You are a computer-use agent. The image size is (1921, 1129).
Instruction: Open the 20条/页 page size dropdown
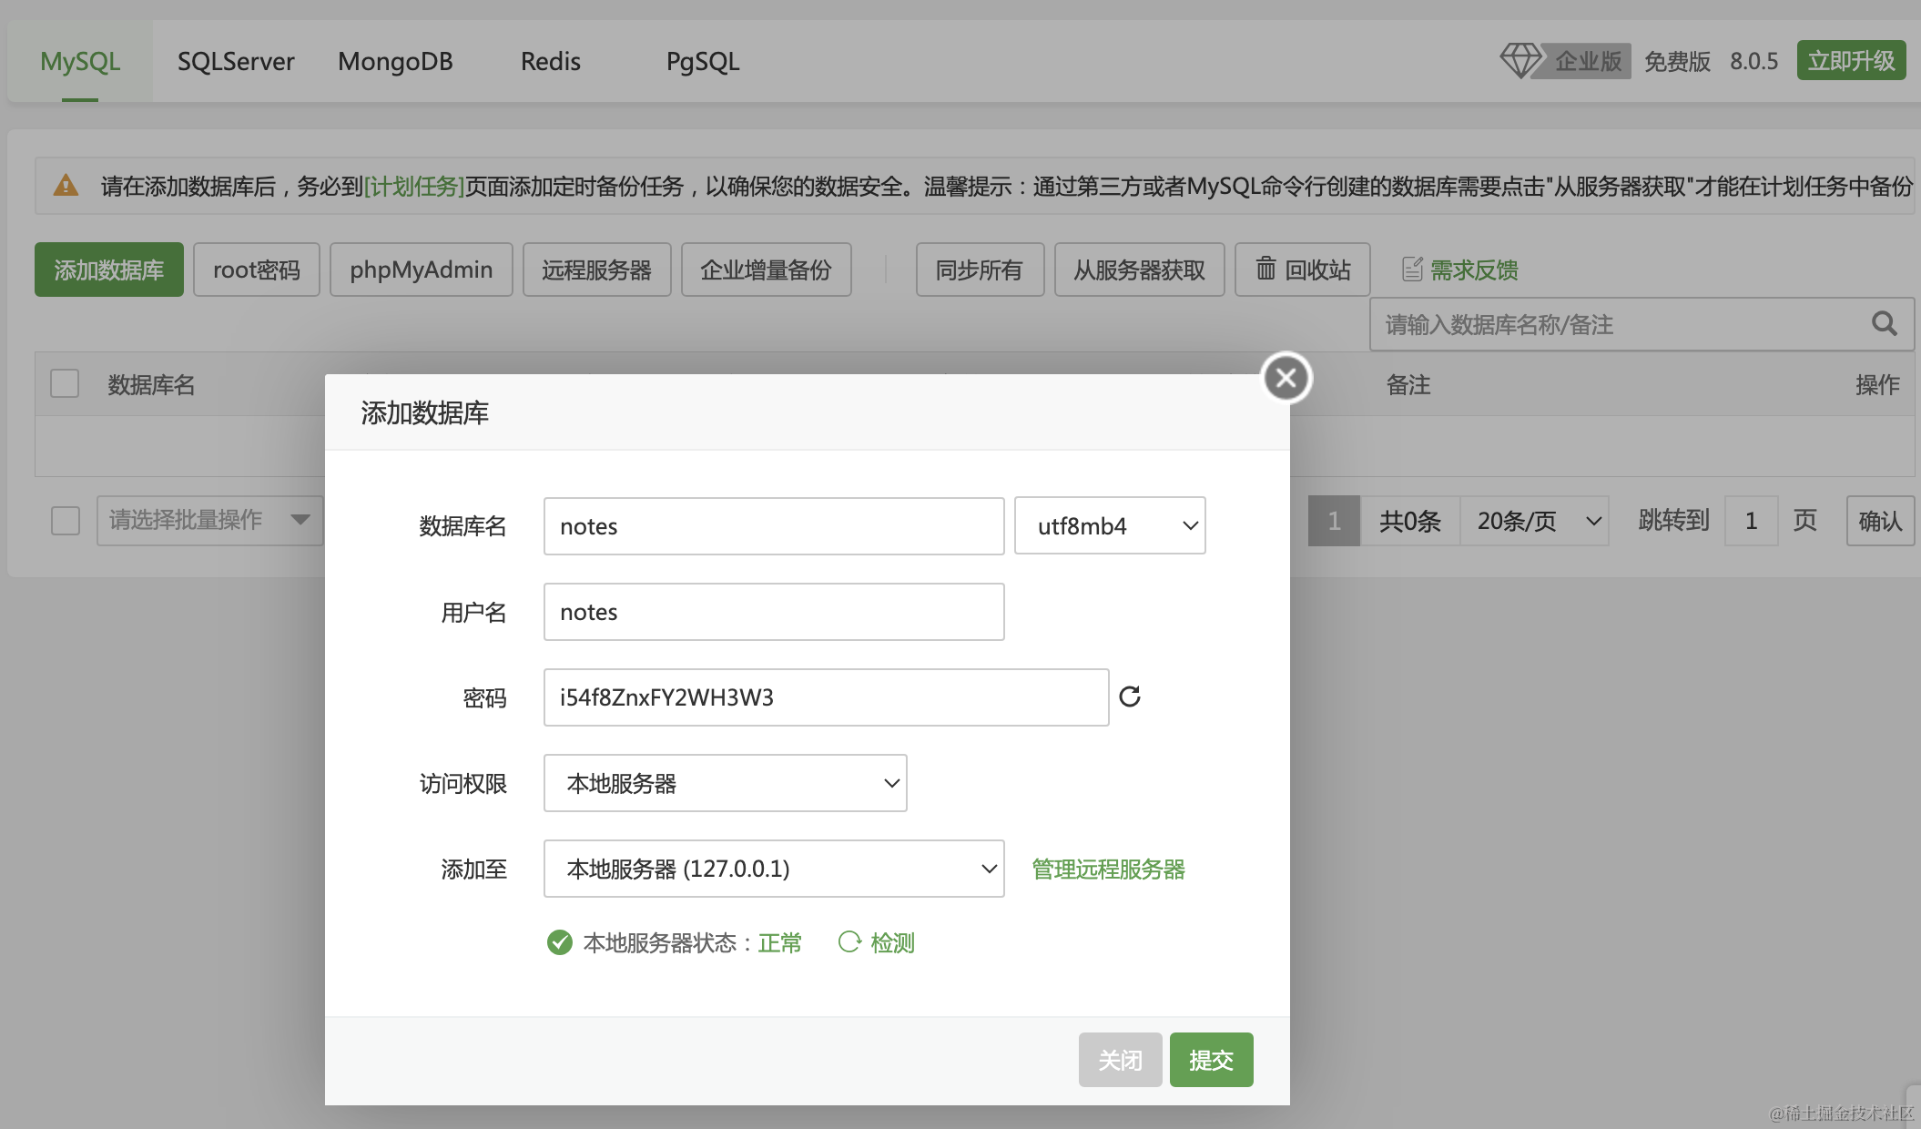1534,521
